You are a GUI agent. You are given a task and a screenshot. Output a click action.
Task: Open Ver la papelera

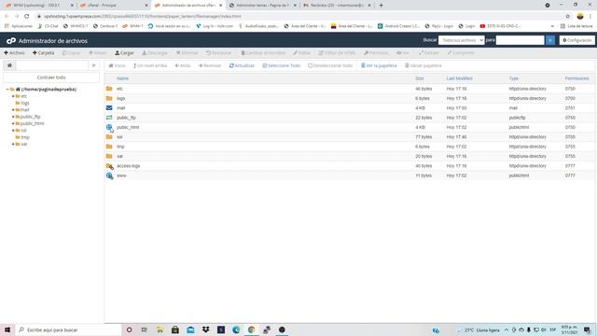click(379, 65)
